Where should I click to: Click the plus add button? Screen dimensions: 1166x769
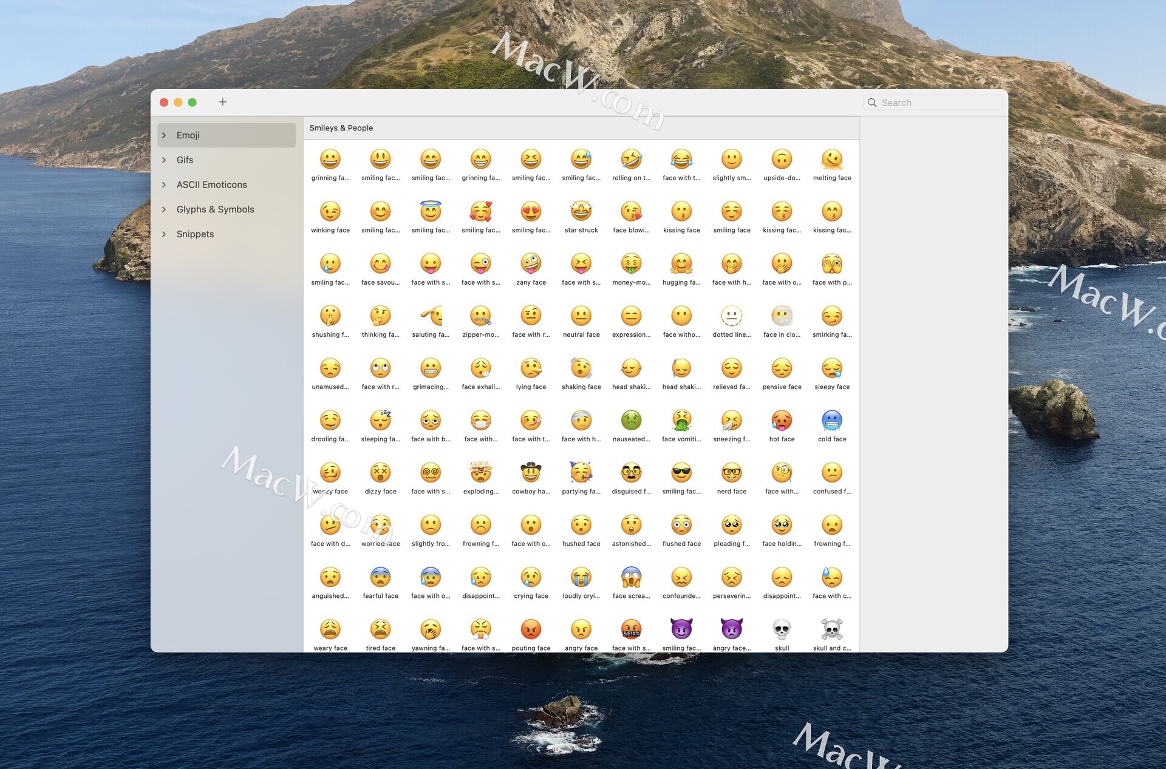pyautogui.click(x=222, y=102)
